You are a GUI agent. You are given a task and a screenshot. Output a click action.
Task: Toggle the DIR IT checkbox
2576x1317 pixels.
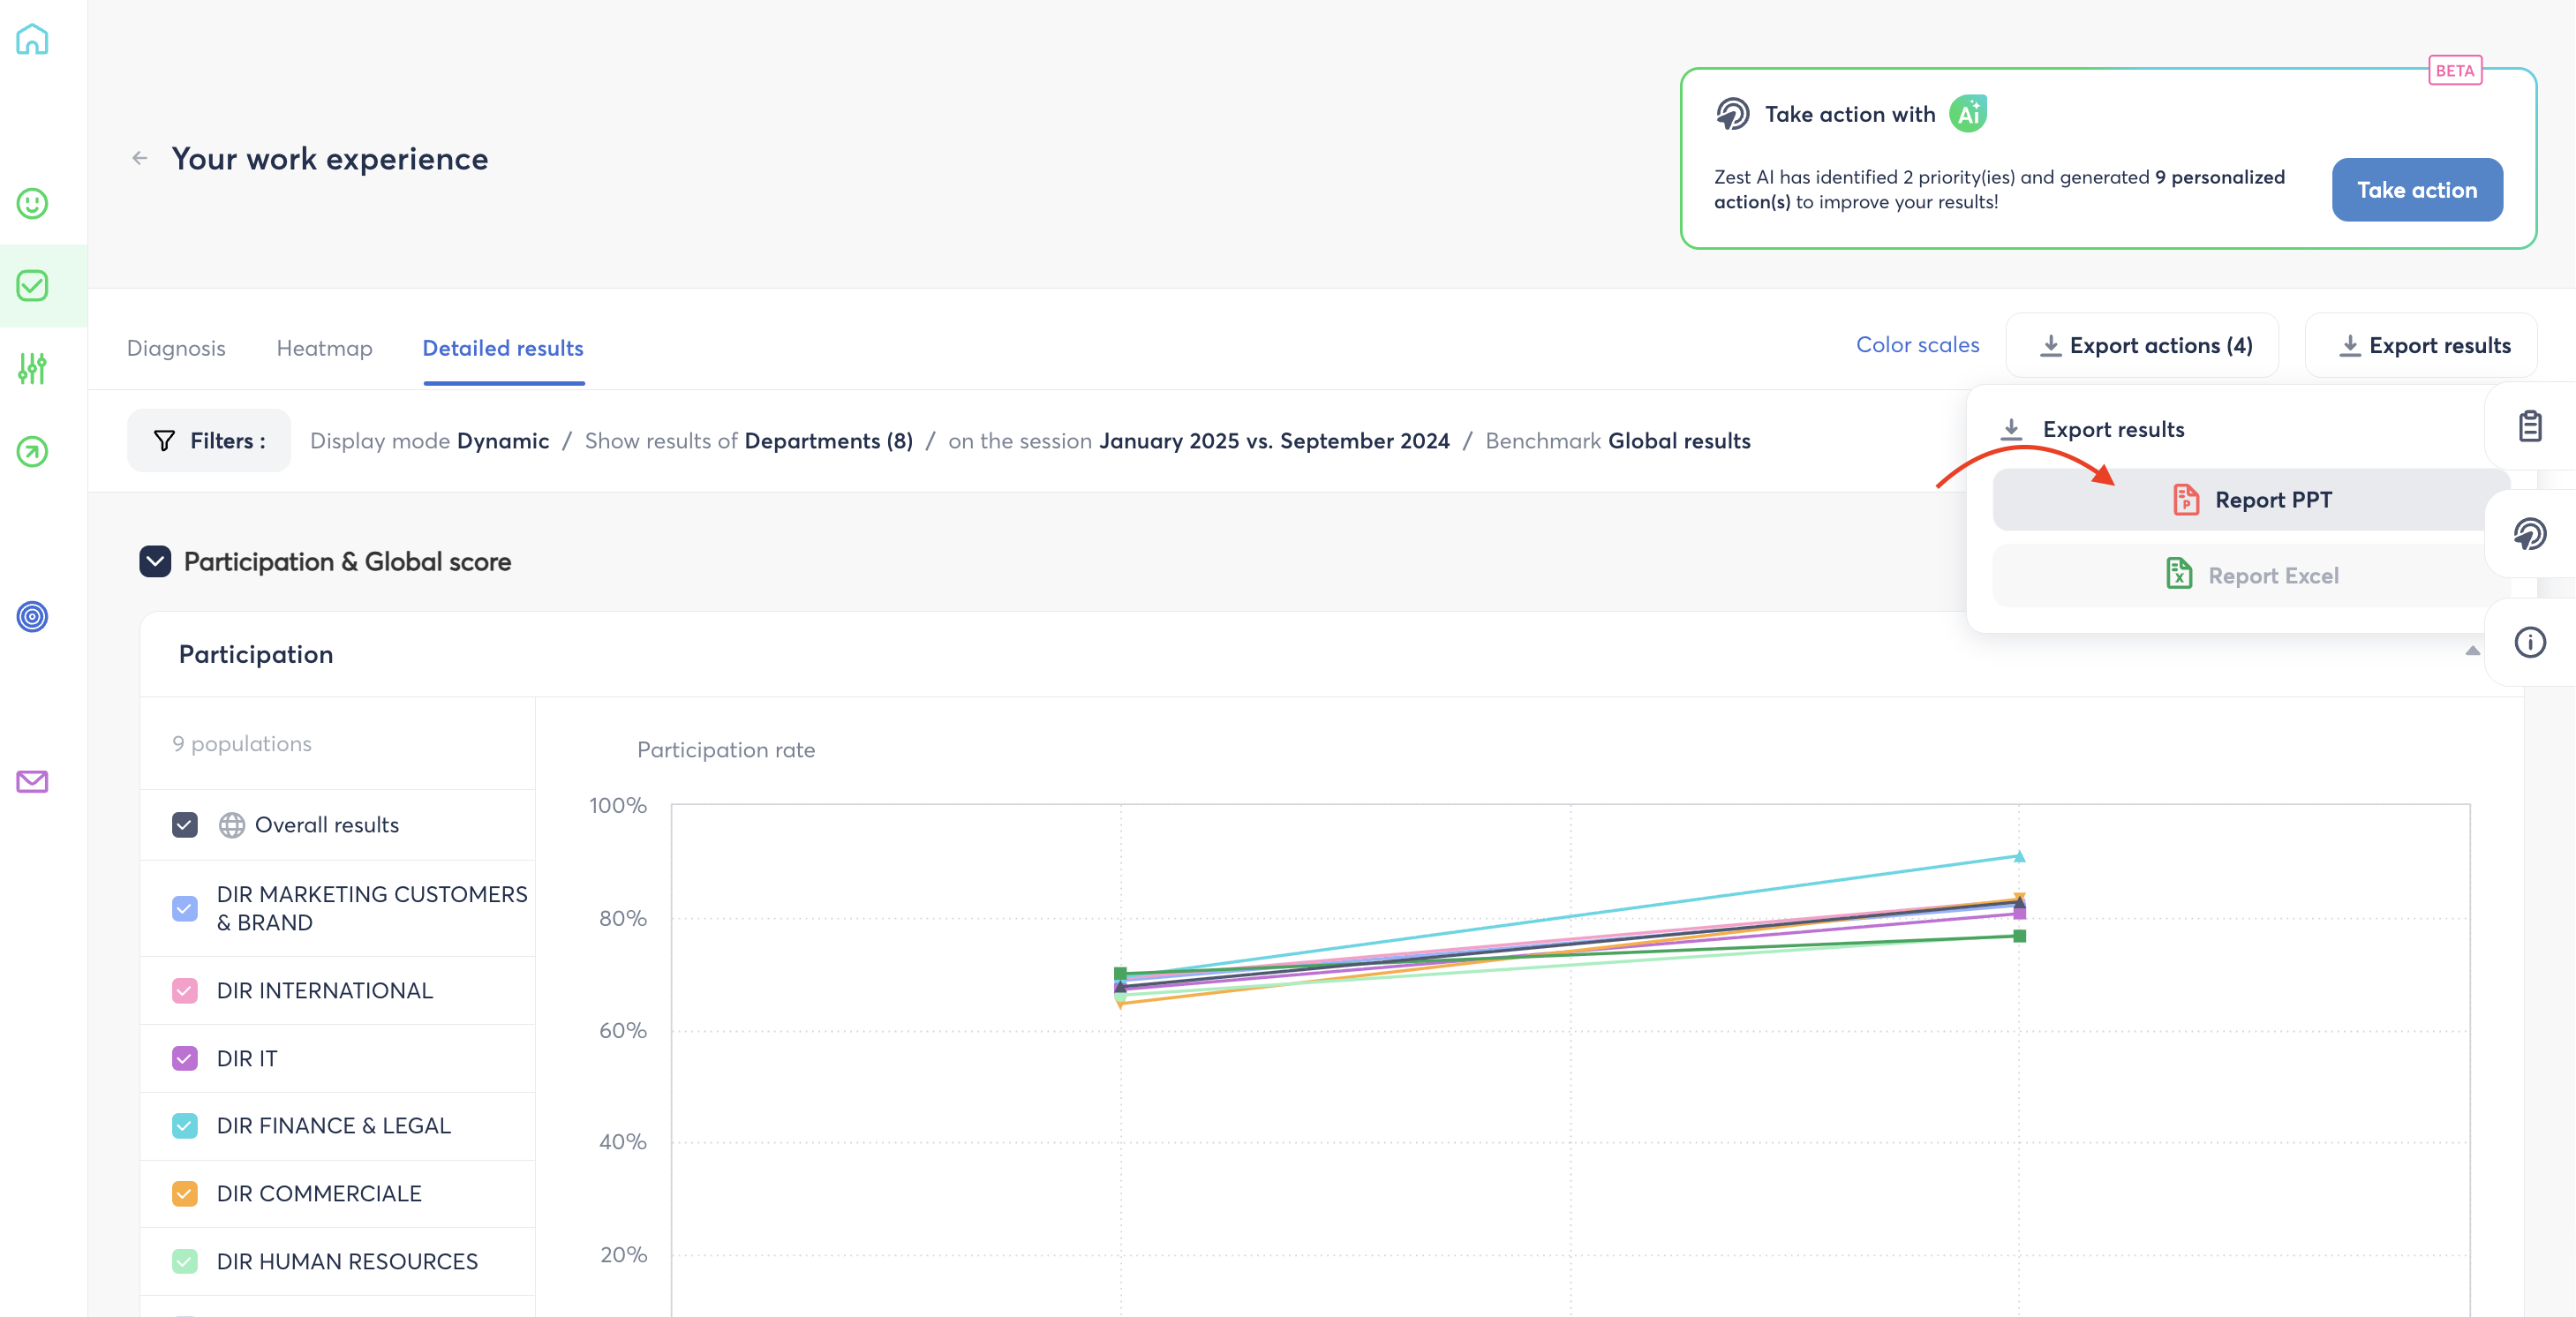[185, 1058]
